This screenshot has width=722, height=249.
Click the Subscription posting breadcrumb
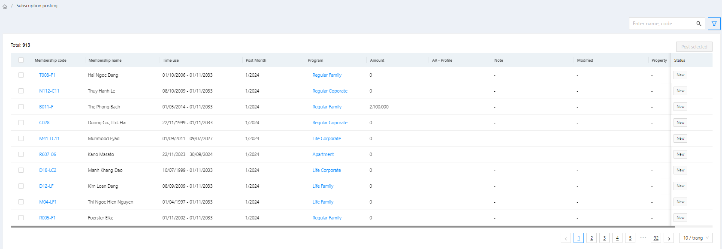click(x=37, y=6)
